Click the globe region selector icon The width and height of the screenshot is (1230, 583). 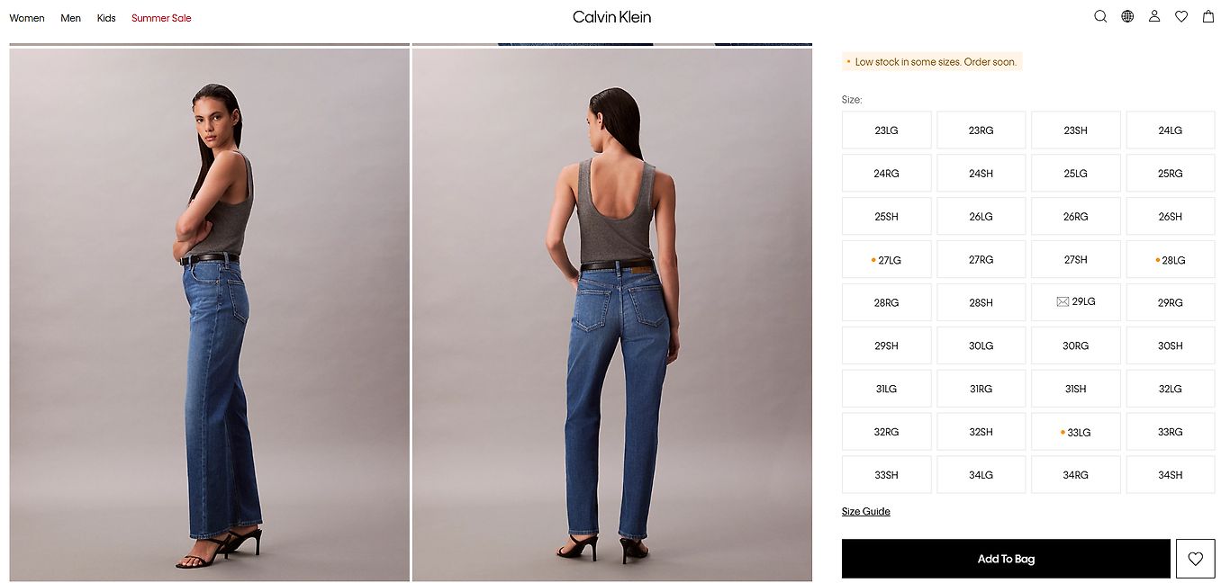(x=1127, y=16)
